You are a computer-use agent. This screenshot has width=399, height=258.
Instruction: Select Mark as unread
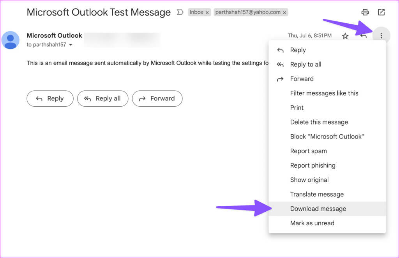327,223
